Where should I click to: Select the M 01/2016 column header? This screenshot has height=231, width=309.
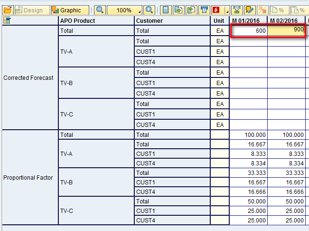pos(248,20)
